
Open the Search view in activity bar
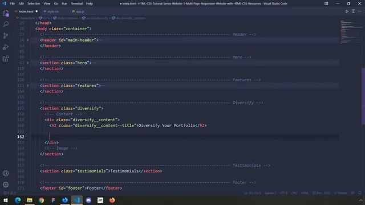[x=6, y=24]
